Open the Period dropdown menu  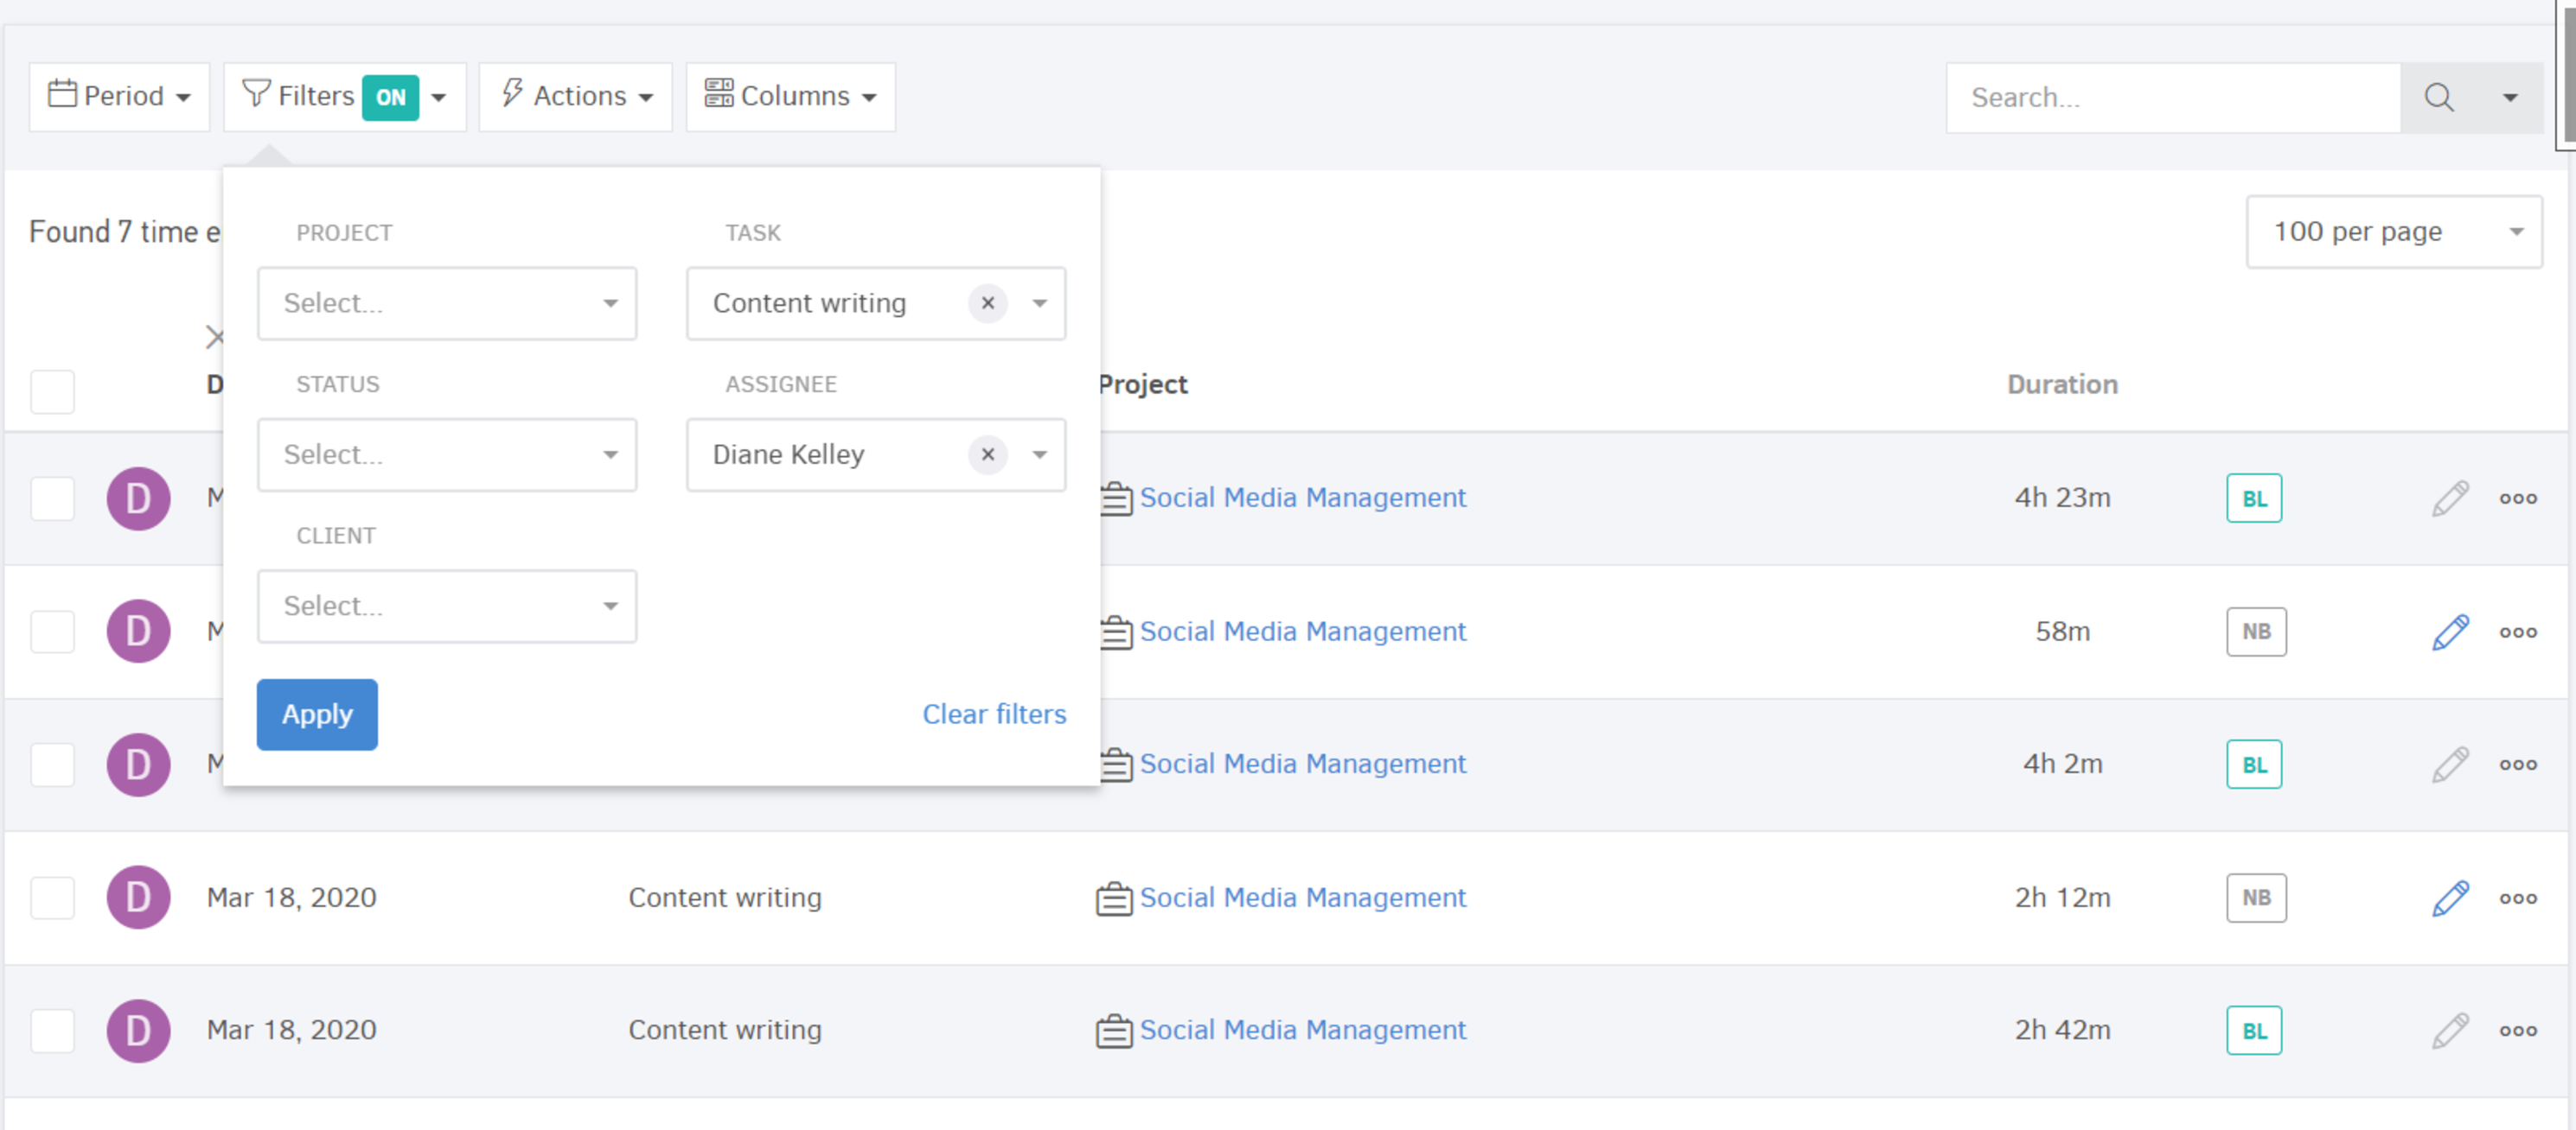click(x=119, y=97)
